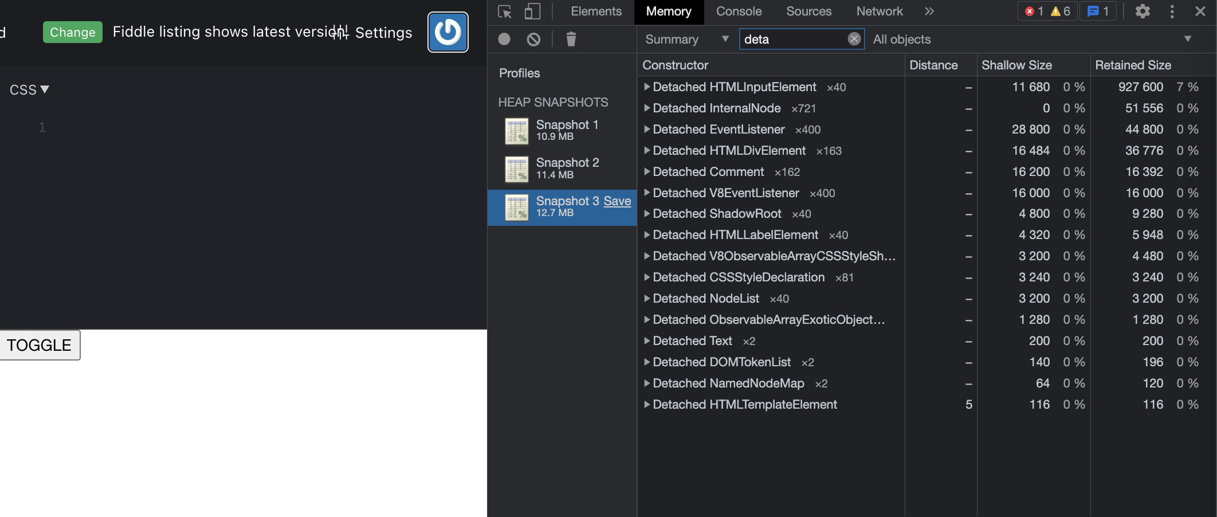This screenshot has height=517, width=1217.
Task: Collapse the CSS panel via its arrow
Action: tap(46, 89)
